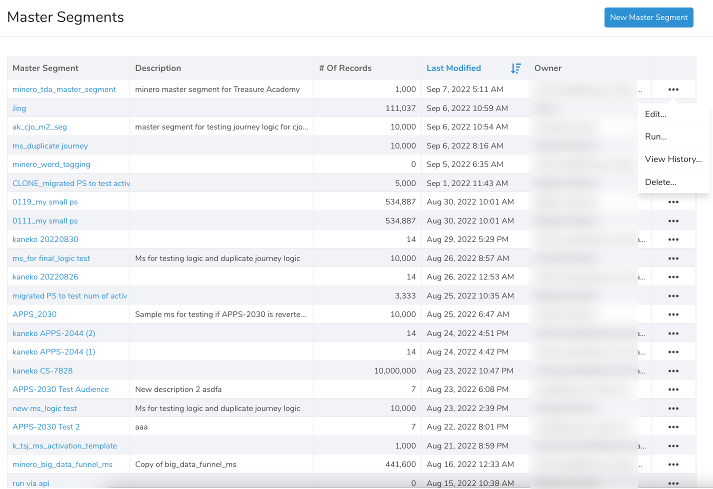Sort by the Master Segment column header
This screenshot has height=489, width=713.
(x=45, y=68)
